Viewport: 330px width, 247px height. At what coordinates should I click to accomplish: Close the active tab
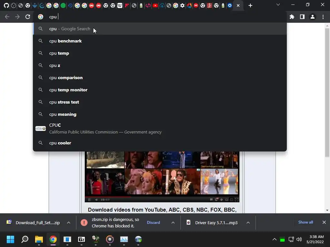coord(238,6)
